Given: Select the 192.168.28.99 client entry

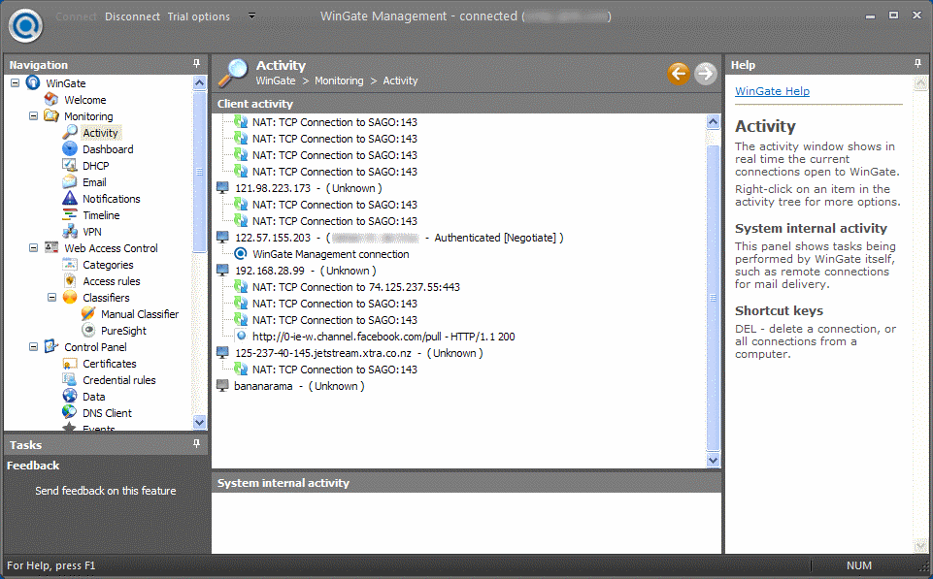Looking at the screenshot, I should (x=305, y=271).
